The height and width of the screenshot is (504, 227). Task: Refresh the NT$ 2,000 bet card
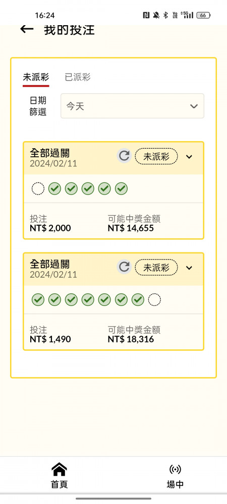point(124,156)
